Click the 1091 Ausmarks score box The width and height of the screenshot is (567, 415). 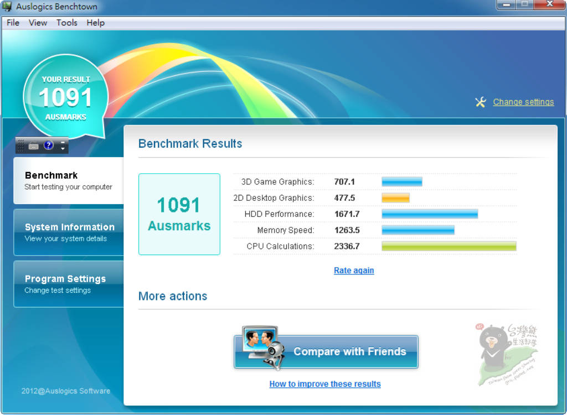click(179, 214)
